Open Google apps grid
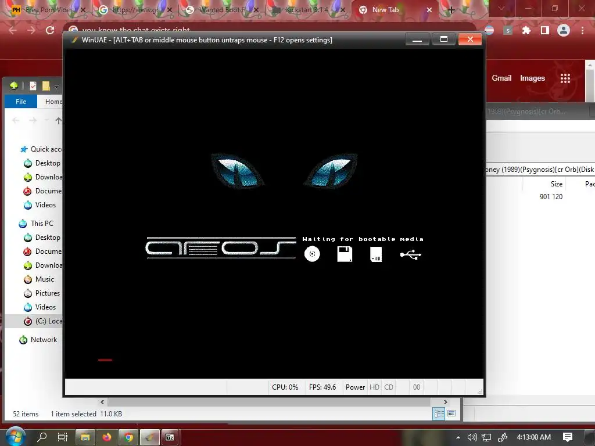 [x=565, y=78]
